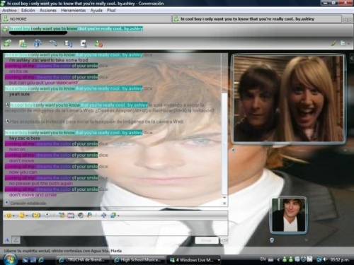Screen dimensions: 354x265
Task: Expand the arrow below the small preview
Action: [x=307, y=240]
